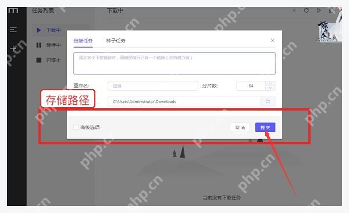Switch to the 链接任务 tab
The height and width of the screenshot is (213, 349).
click(83, 41)
